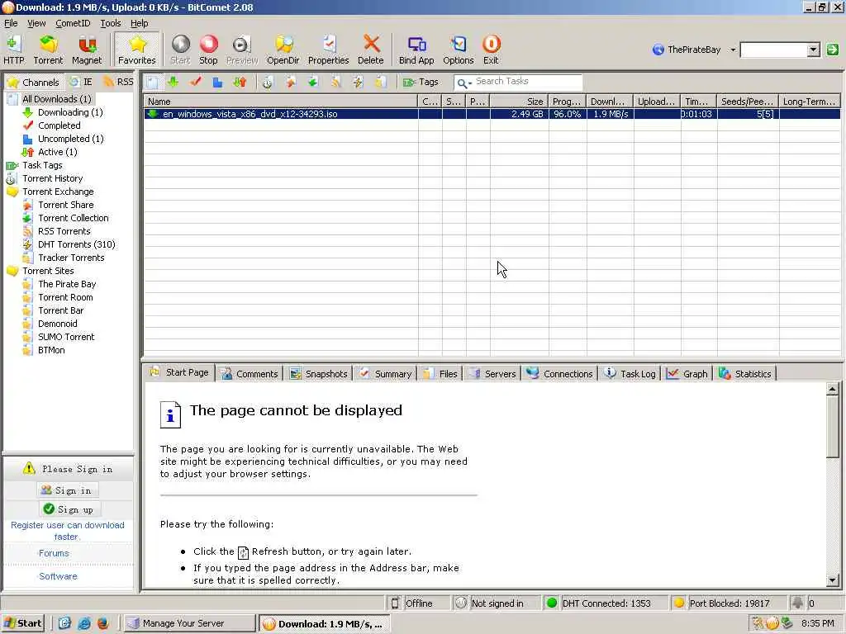Open the Help menu

coord(139,23)
